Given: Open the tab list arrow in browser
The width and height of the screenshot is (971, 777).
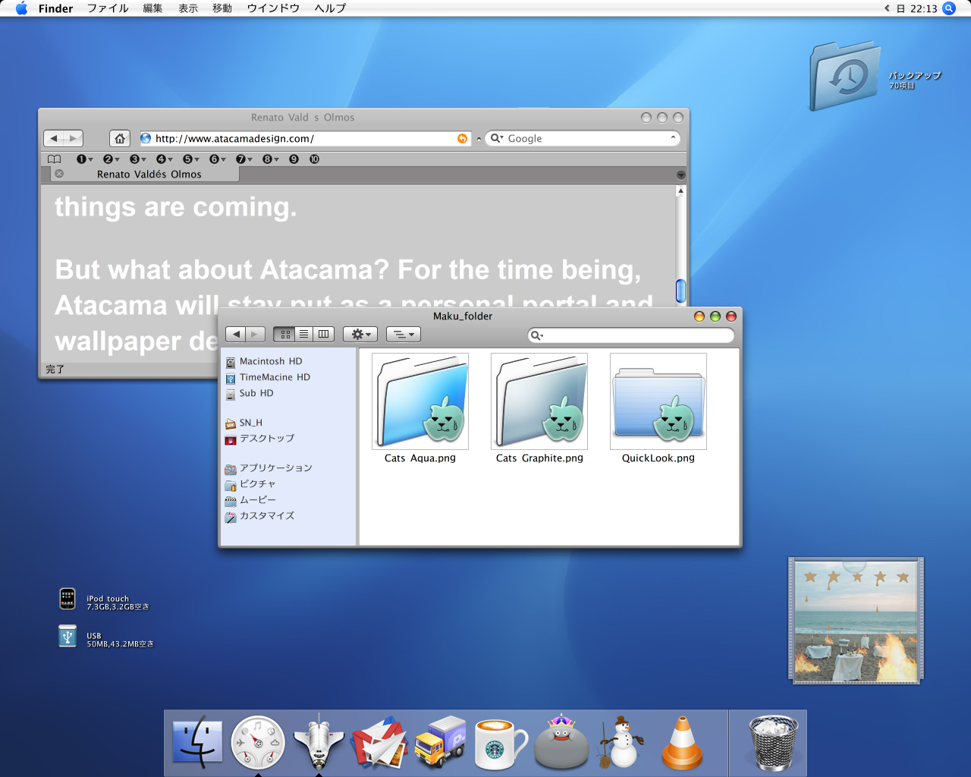Looking at the screenshot, I should click(680, 175).
